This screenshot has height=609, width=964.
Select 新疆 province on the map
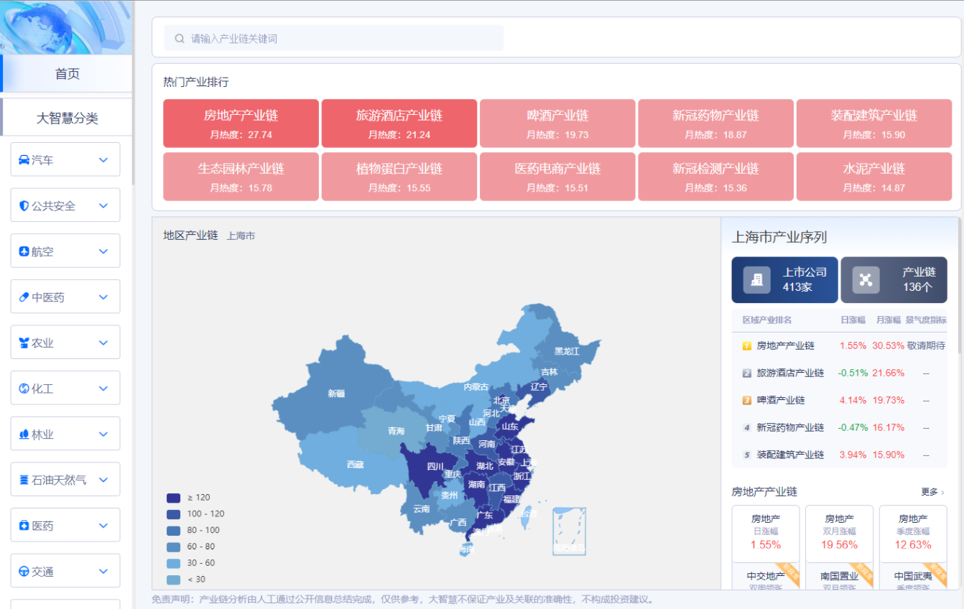(x=335, y=393)
